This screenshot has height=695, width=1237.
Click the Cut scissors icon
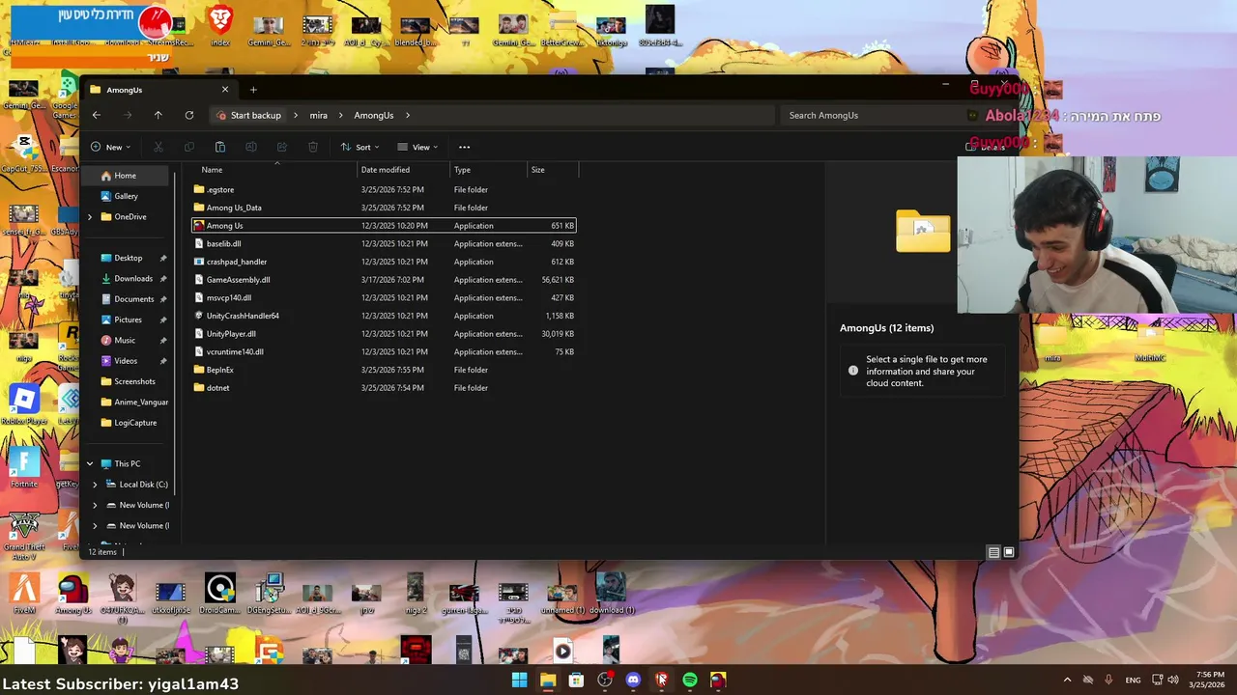coord(158,147)
